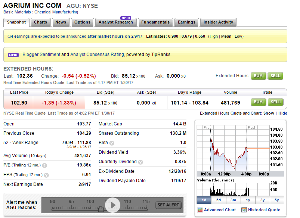Click Day's Range value 101.14 - 103.84

(x=189, y=103)
